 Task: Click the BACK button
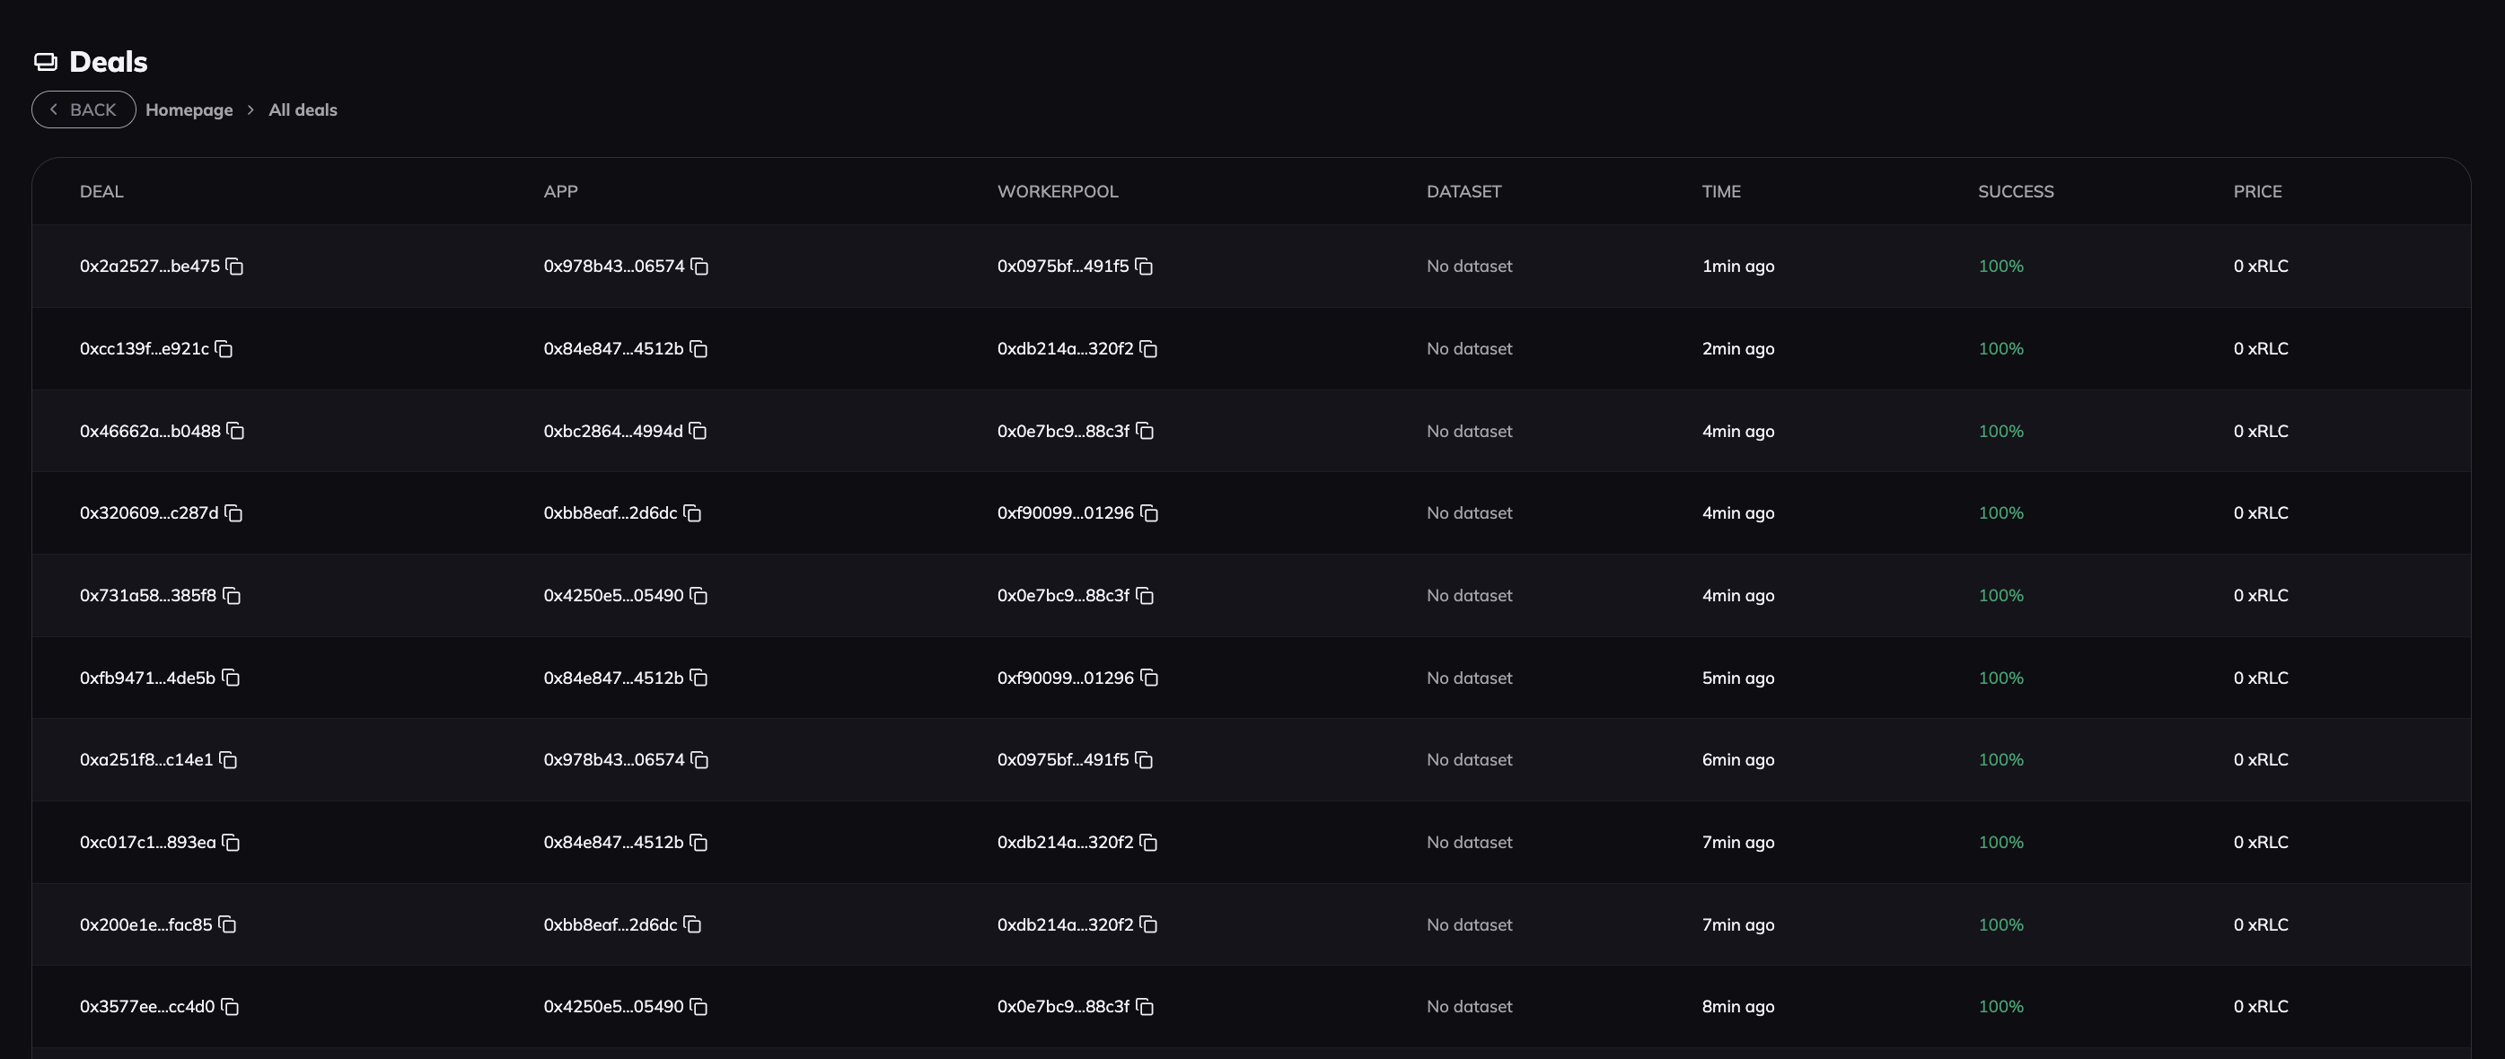tap(83, 109)
